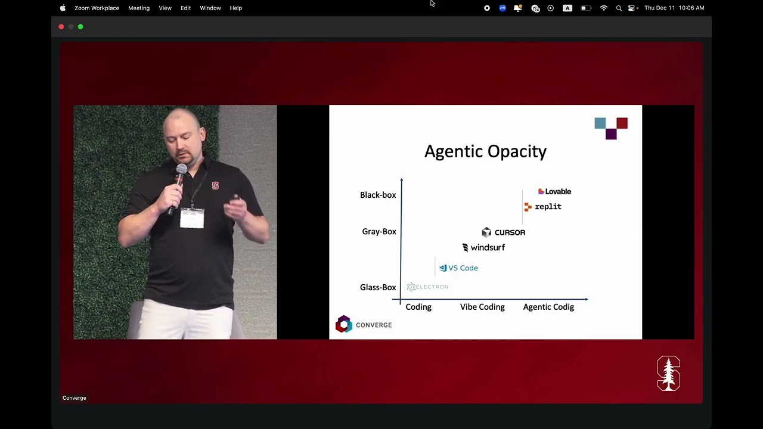Open the notification bell menu bar icon
The image size is (763, 429).
pyautogui.click(x=518, y=8)
